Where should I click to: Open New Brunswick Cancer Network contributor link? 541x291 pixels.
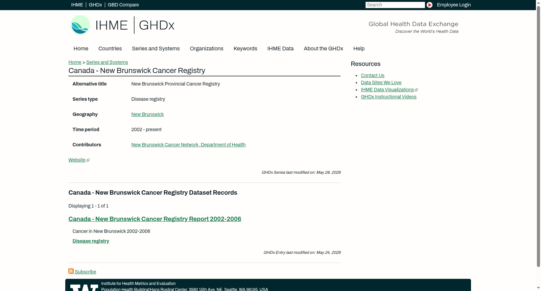(x=188, y=145)
